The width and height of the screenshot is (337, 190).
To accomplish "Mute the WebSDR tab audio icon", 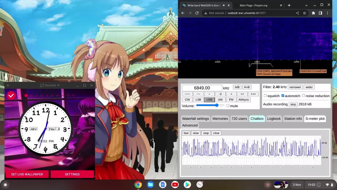I will 224,5.
